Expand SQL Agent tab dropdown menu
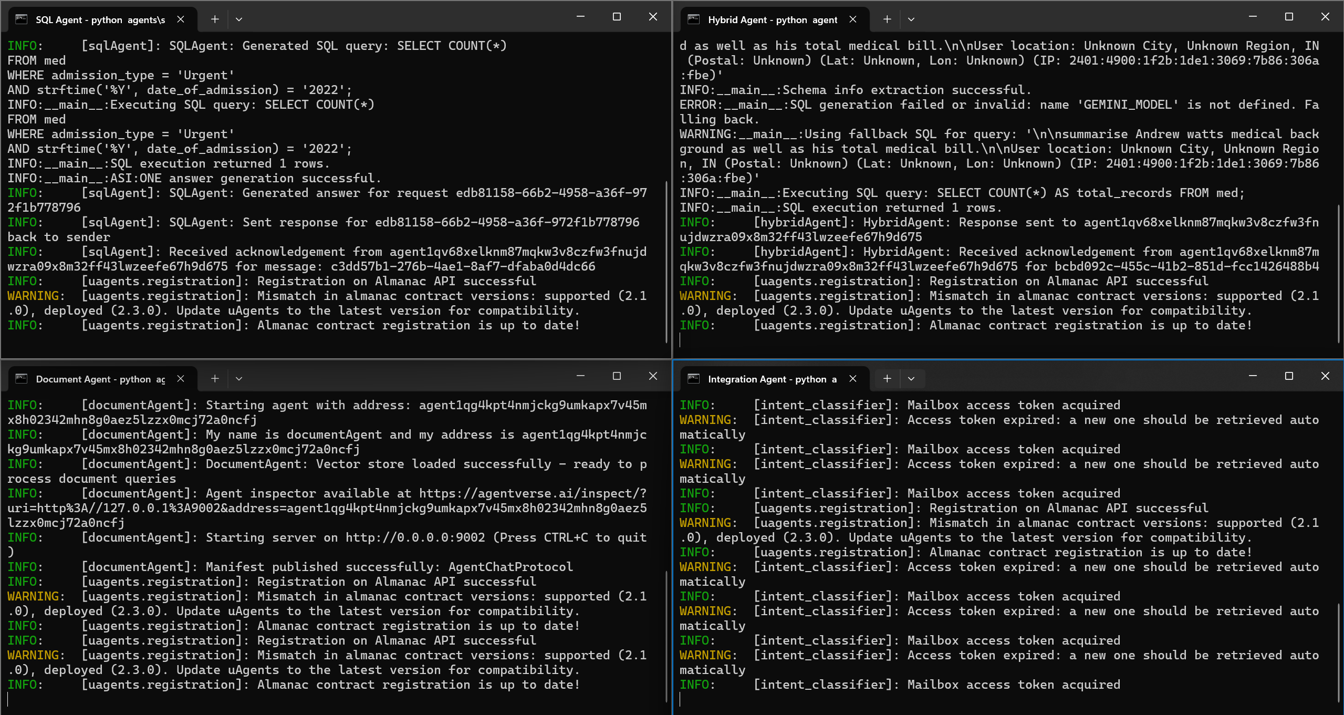1344x715 pixels. point(239,19)
